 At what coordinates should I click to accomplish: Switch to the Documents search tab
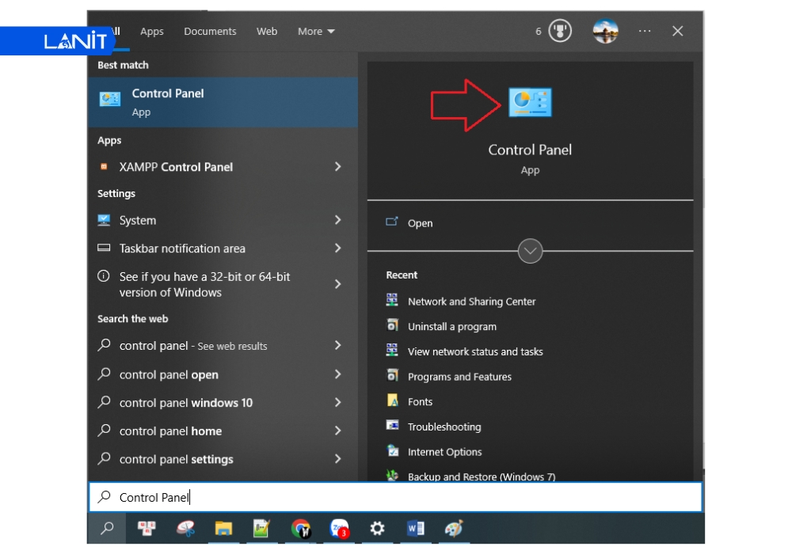pos(210,32)
